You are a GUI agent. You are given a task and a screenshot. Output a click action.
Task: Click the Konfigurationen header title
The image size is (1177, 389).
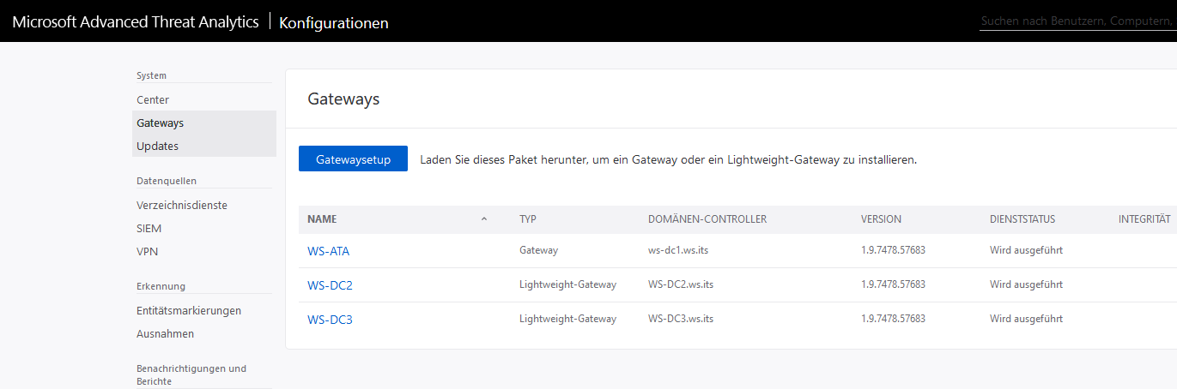334,23
